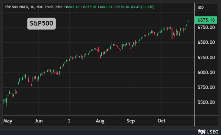Screen dimensions: 221x135
Task: Click the LSEG logo icon
Action: point(201,131)
